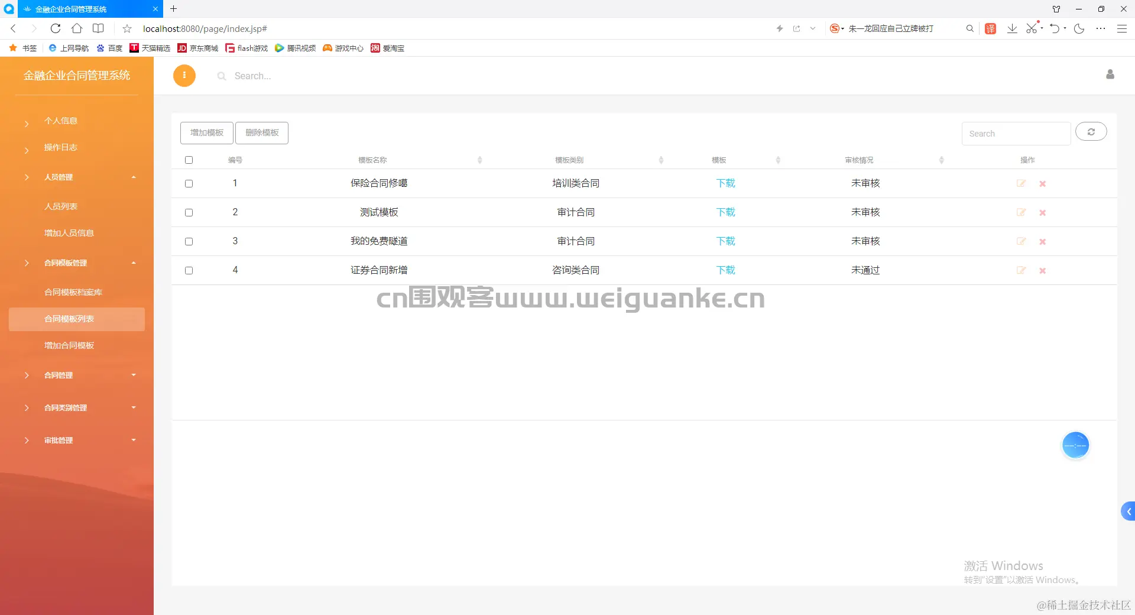
Task: Open the 腾讯视频 bookmark
Action: pos(296,48)
